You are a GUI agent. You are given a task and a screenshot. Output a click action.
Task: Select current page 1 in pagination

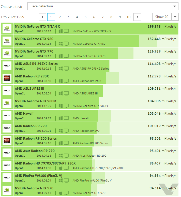coord(51,17)
